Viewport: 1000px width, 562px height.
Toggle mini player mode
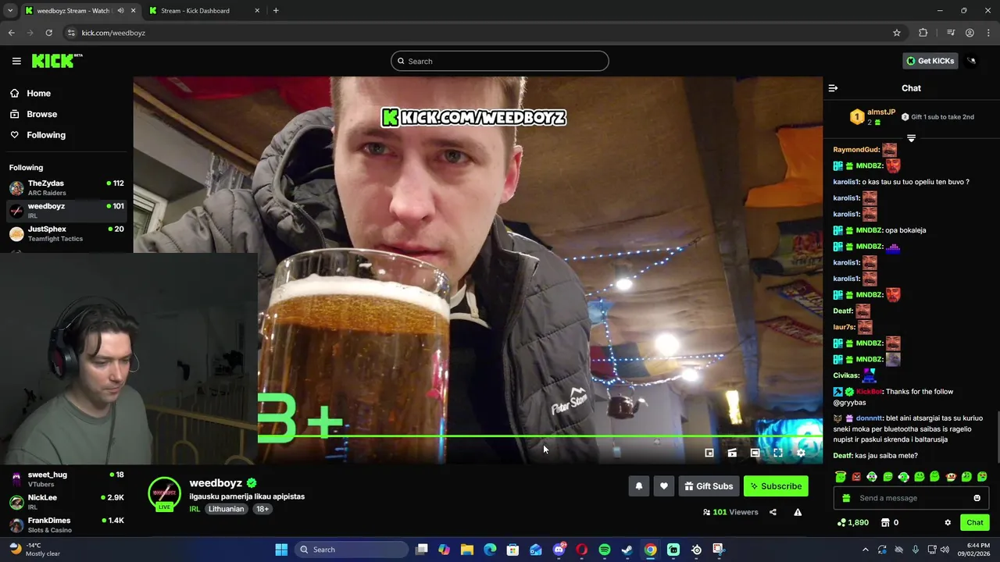click(x=709, y=453)
